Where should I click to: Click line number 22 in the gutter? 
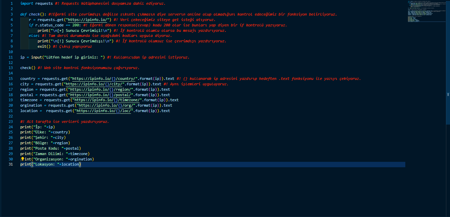coord(10,116)
